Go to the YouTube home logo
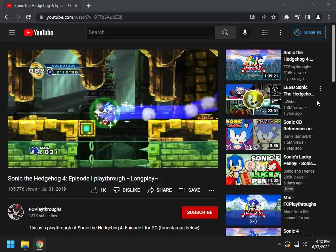The image size is (336, 252). coord(38,32)
